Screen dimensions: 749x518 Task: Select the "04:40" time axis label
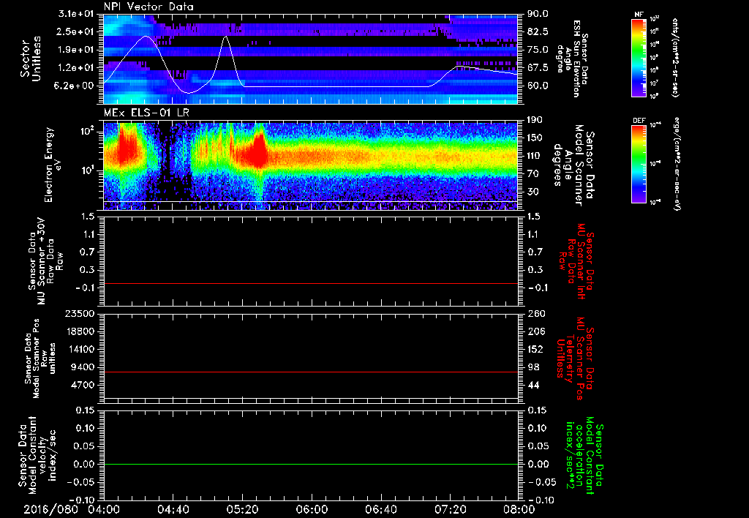click(173, 509)
